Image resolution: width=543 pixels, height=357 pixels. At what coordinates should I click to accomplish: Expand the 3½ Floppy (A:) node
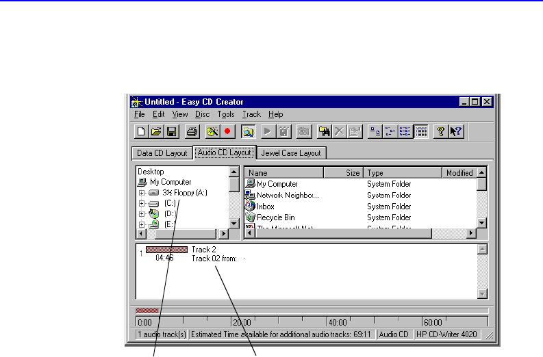click(x=142, y=193)
